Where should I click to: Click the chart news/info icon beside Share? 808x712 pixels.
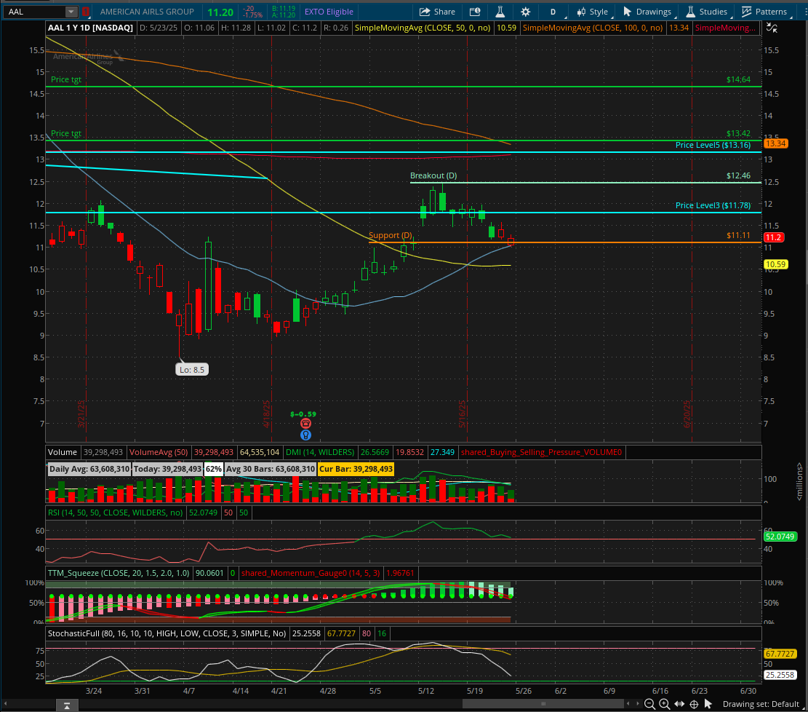475,12
